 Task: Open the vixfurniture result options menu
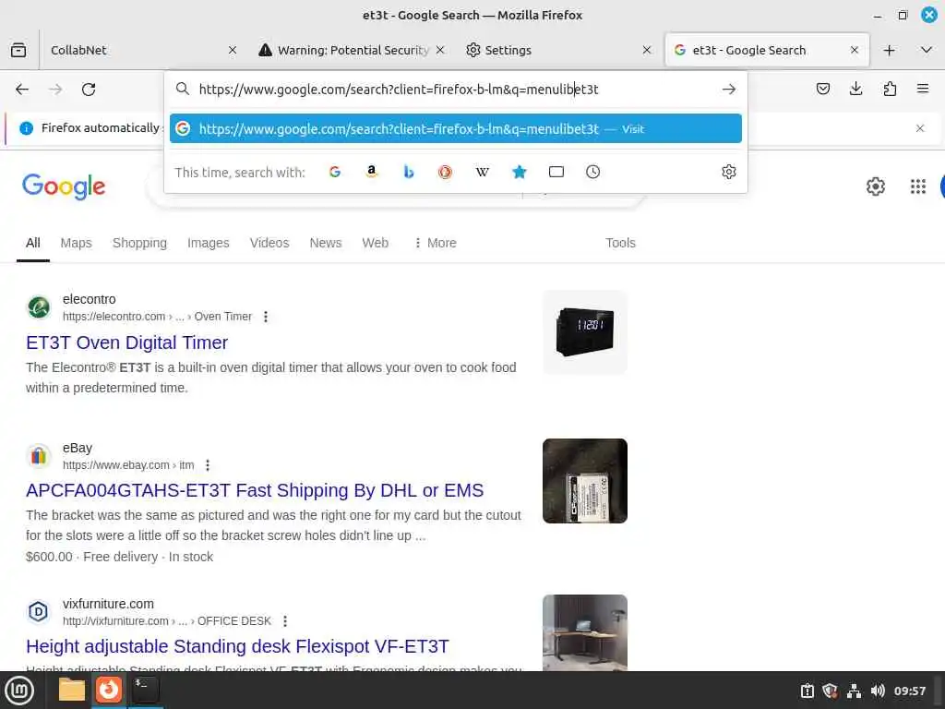click(x=285, y=620)
